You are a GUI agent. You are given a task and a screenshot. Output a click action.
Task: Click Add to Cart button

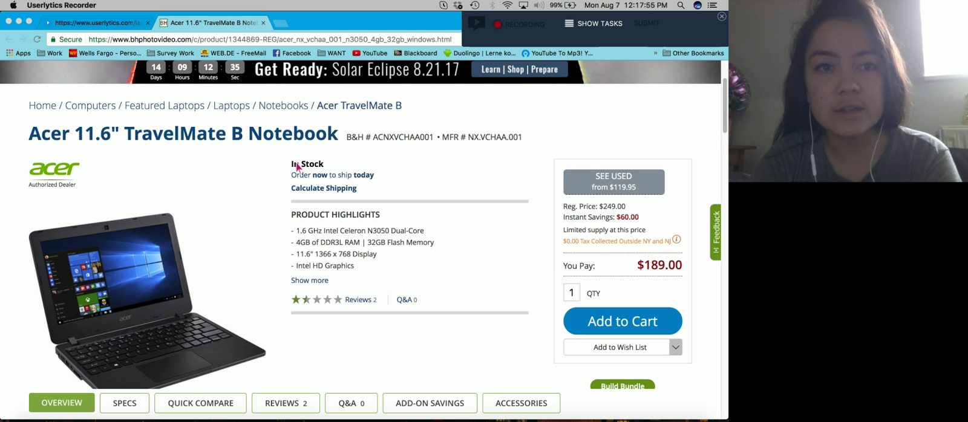(x=623, y=321)
